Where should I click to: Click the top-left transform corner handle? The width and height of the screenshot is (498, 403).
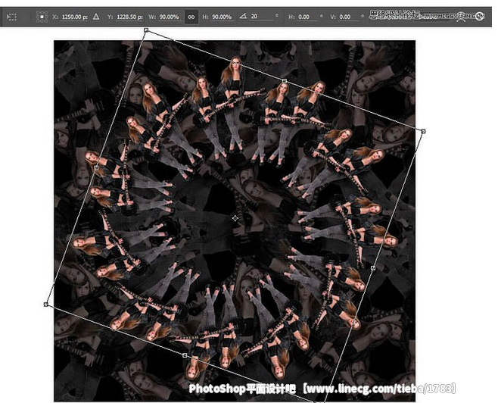click(146, 30)
